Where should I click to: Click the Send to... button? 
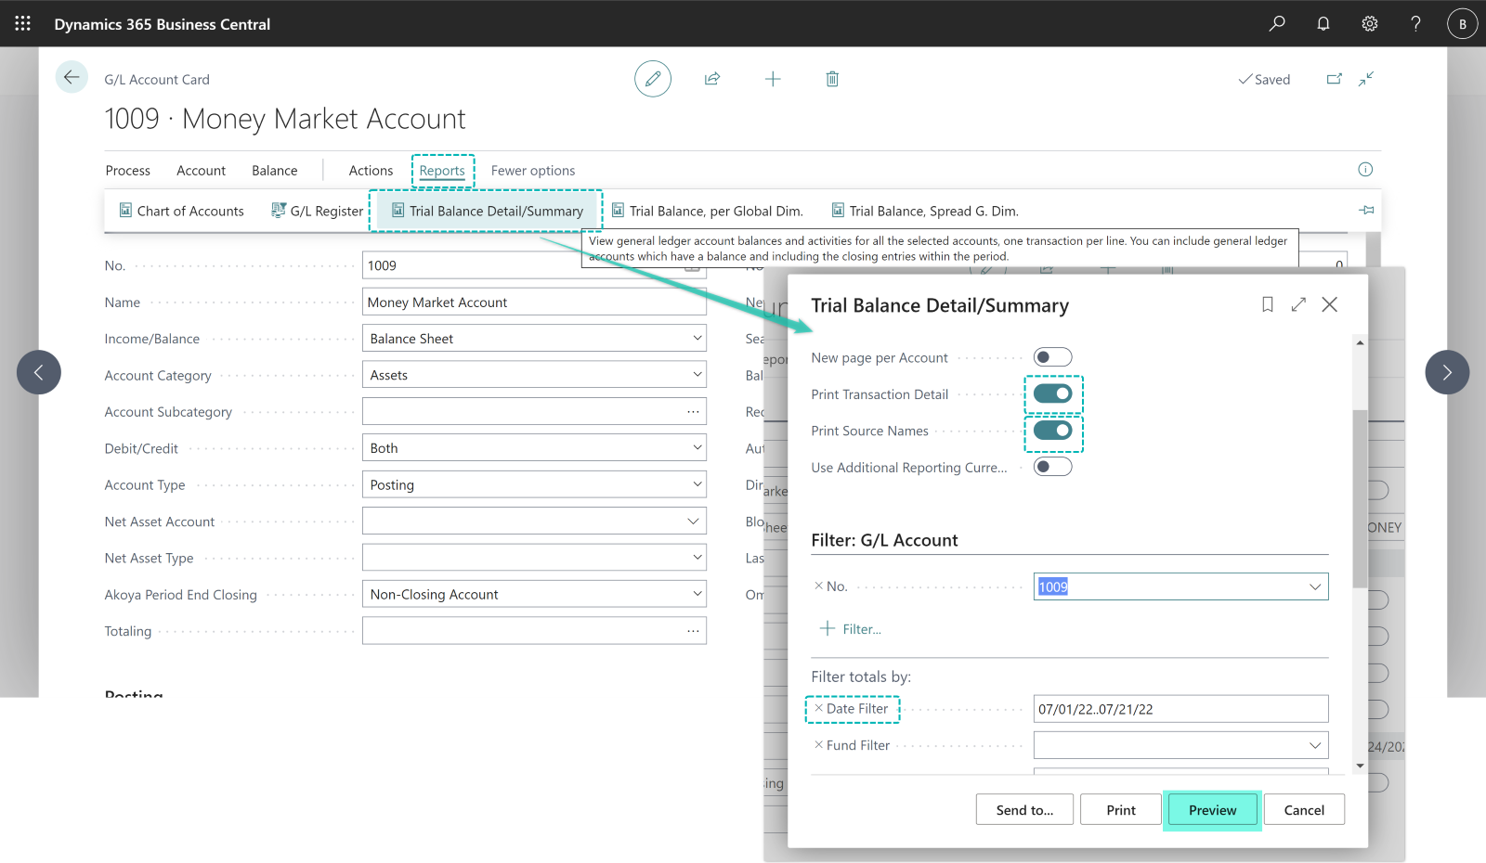[x=1024, y=810]
